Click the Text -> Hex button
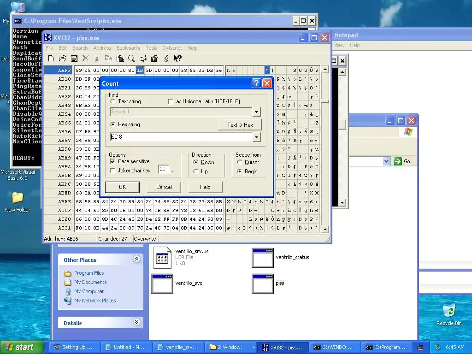Viewport: 472px width, 354px height. 240,124
